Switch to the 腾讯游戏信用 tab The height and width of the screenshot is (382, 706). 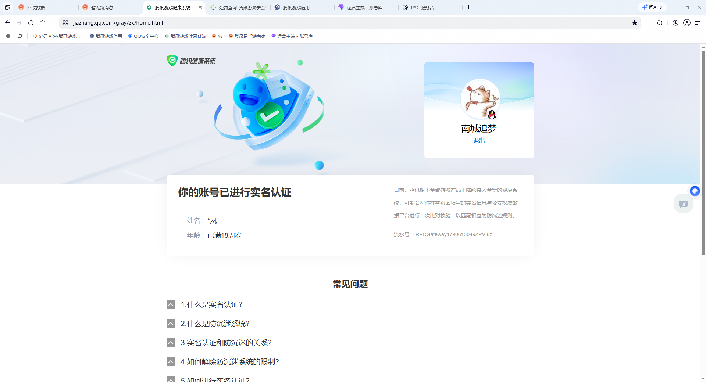coord(302,7)
